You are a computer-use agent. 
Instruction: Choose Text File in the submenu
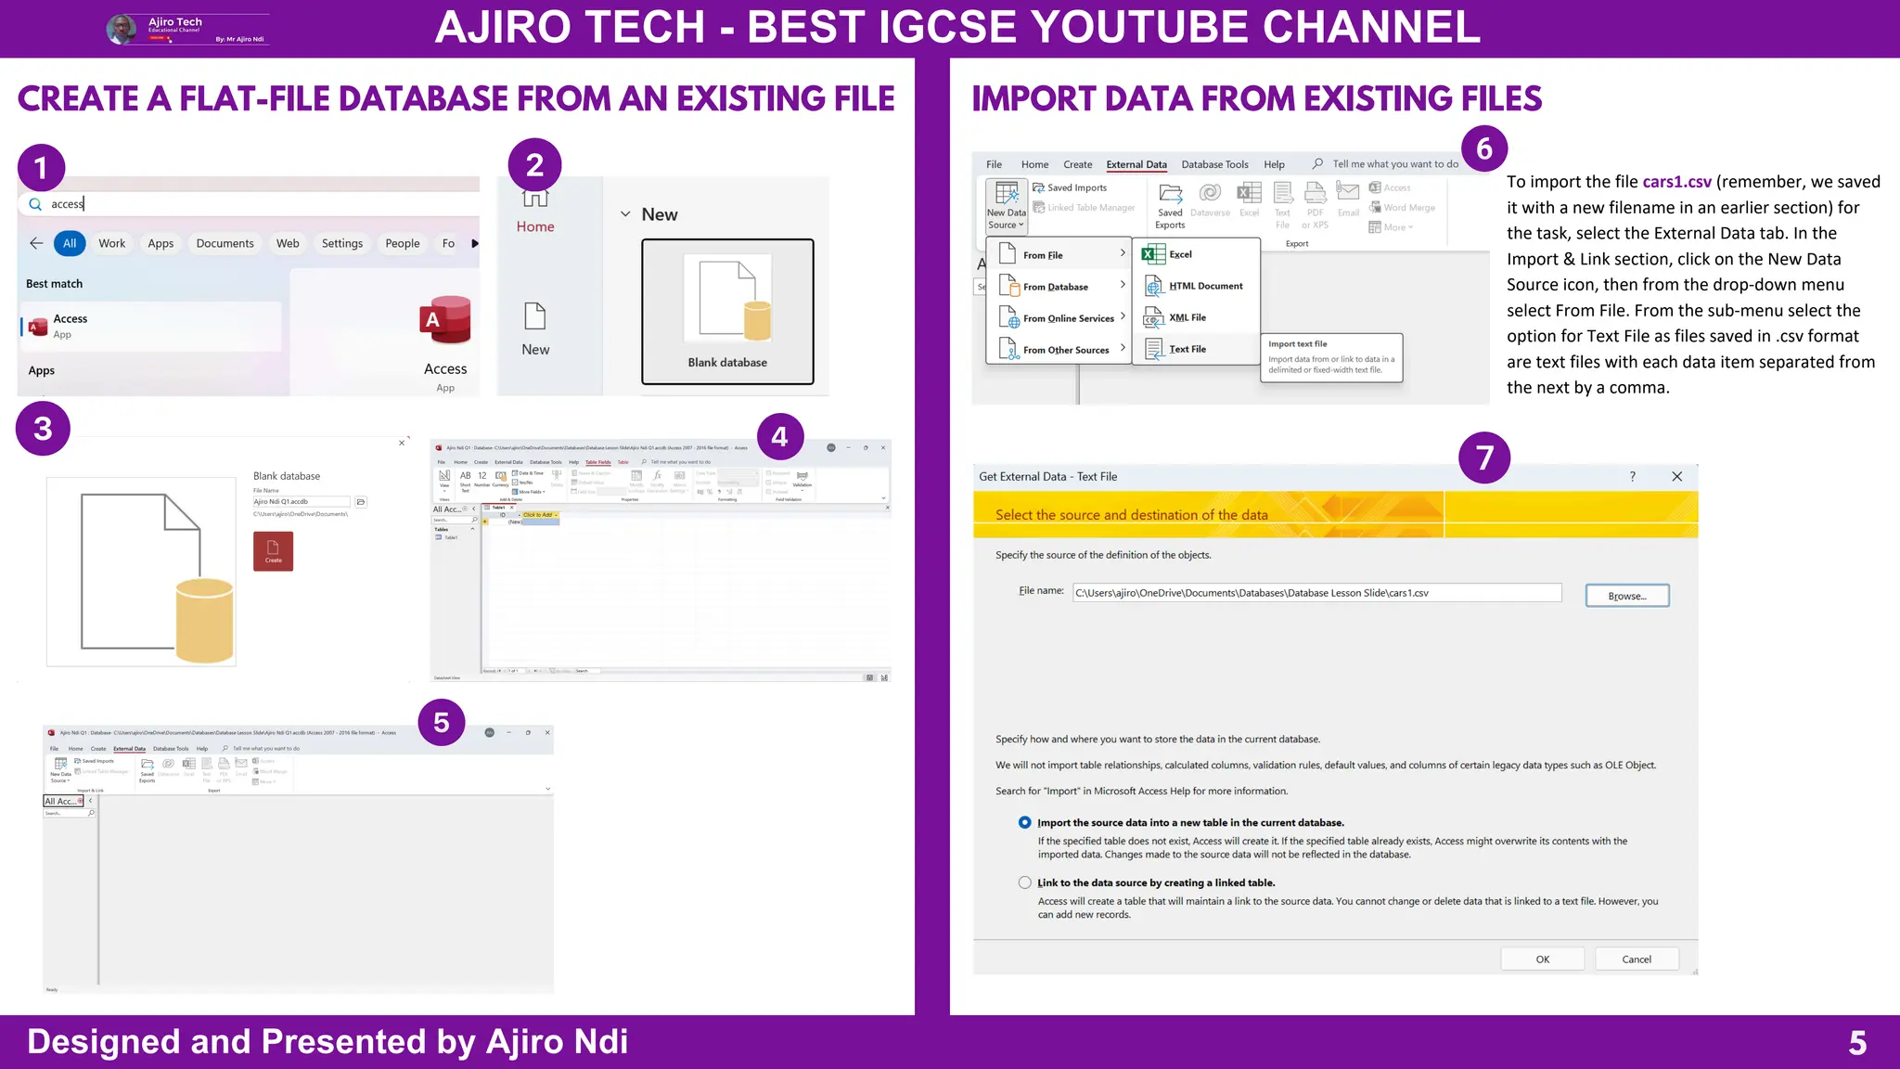point(1187,349)
